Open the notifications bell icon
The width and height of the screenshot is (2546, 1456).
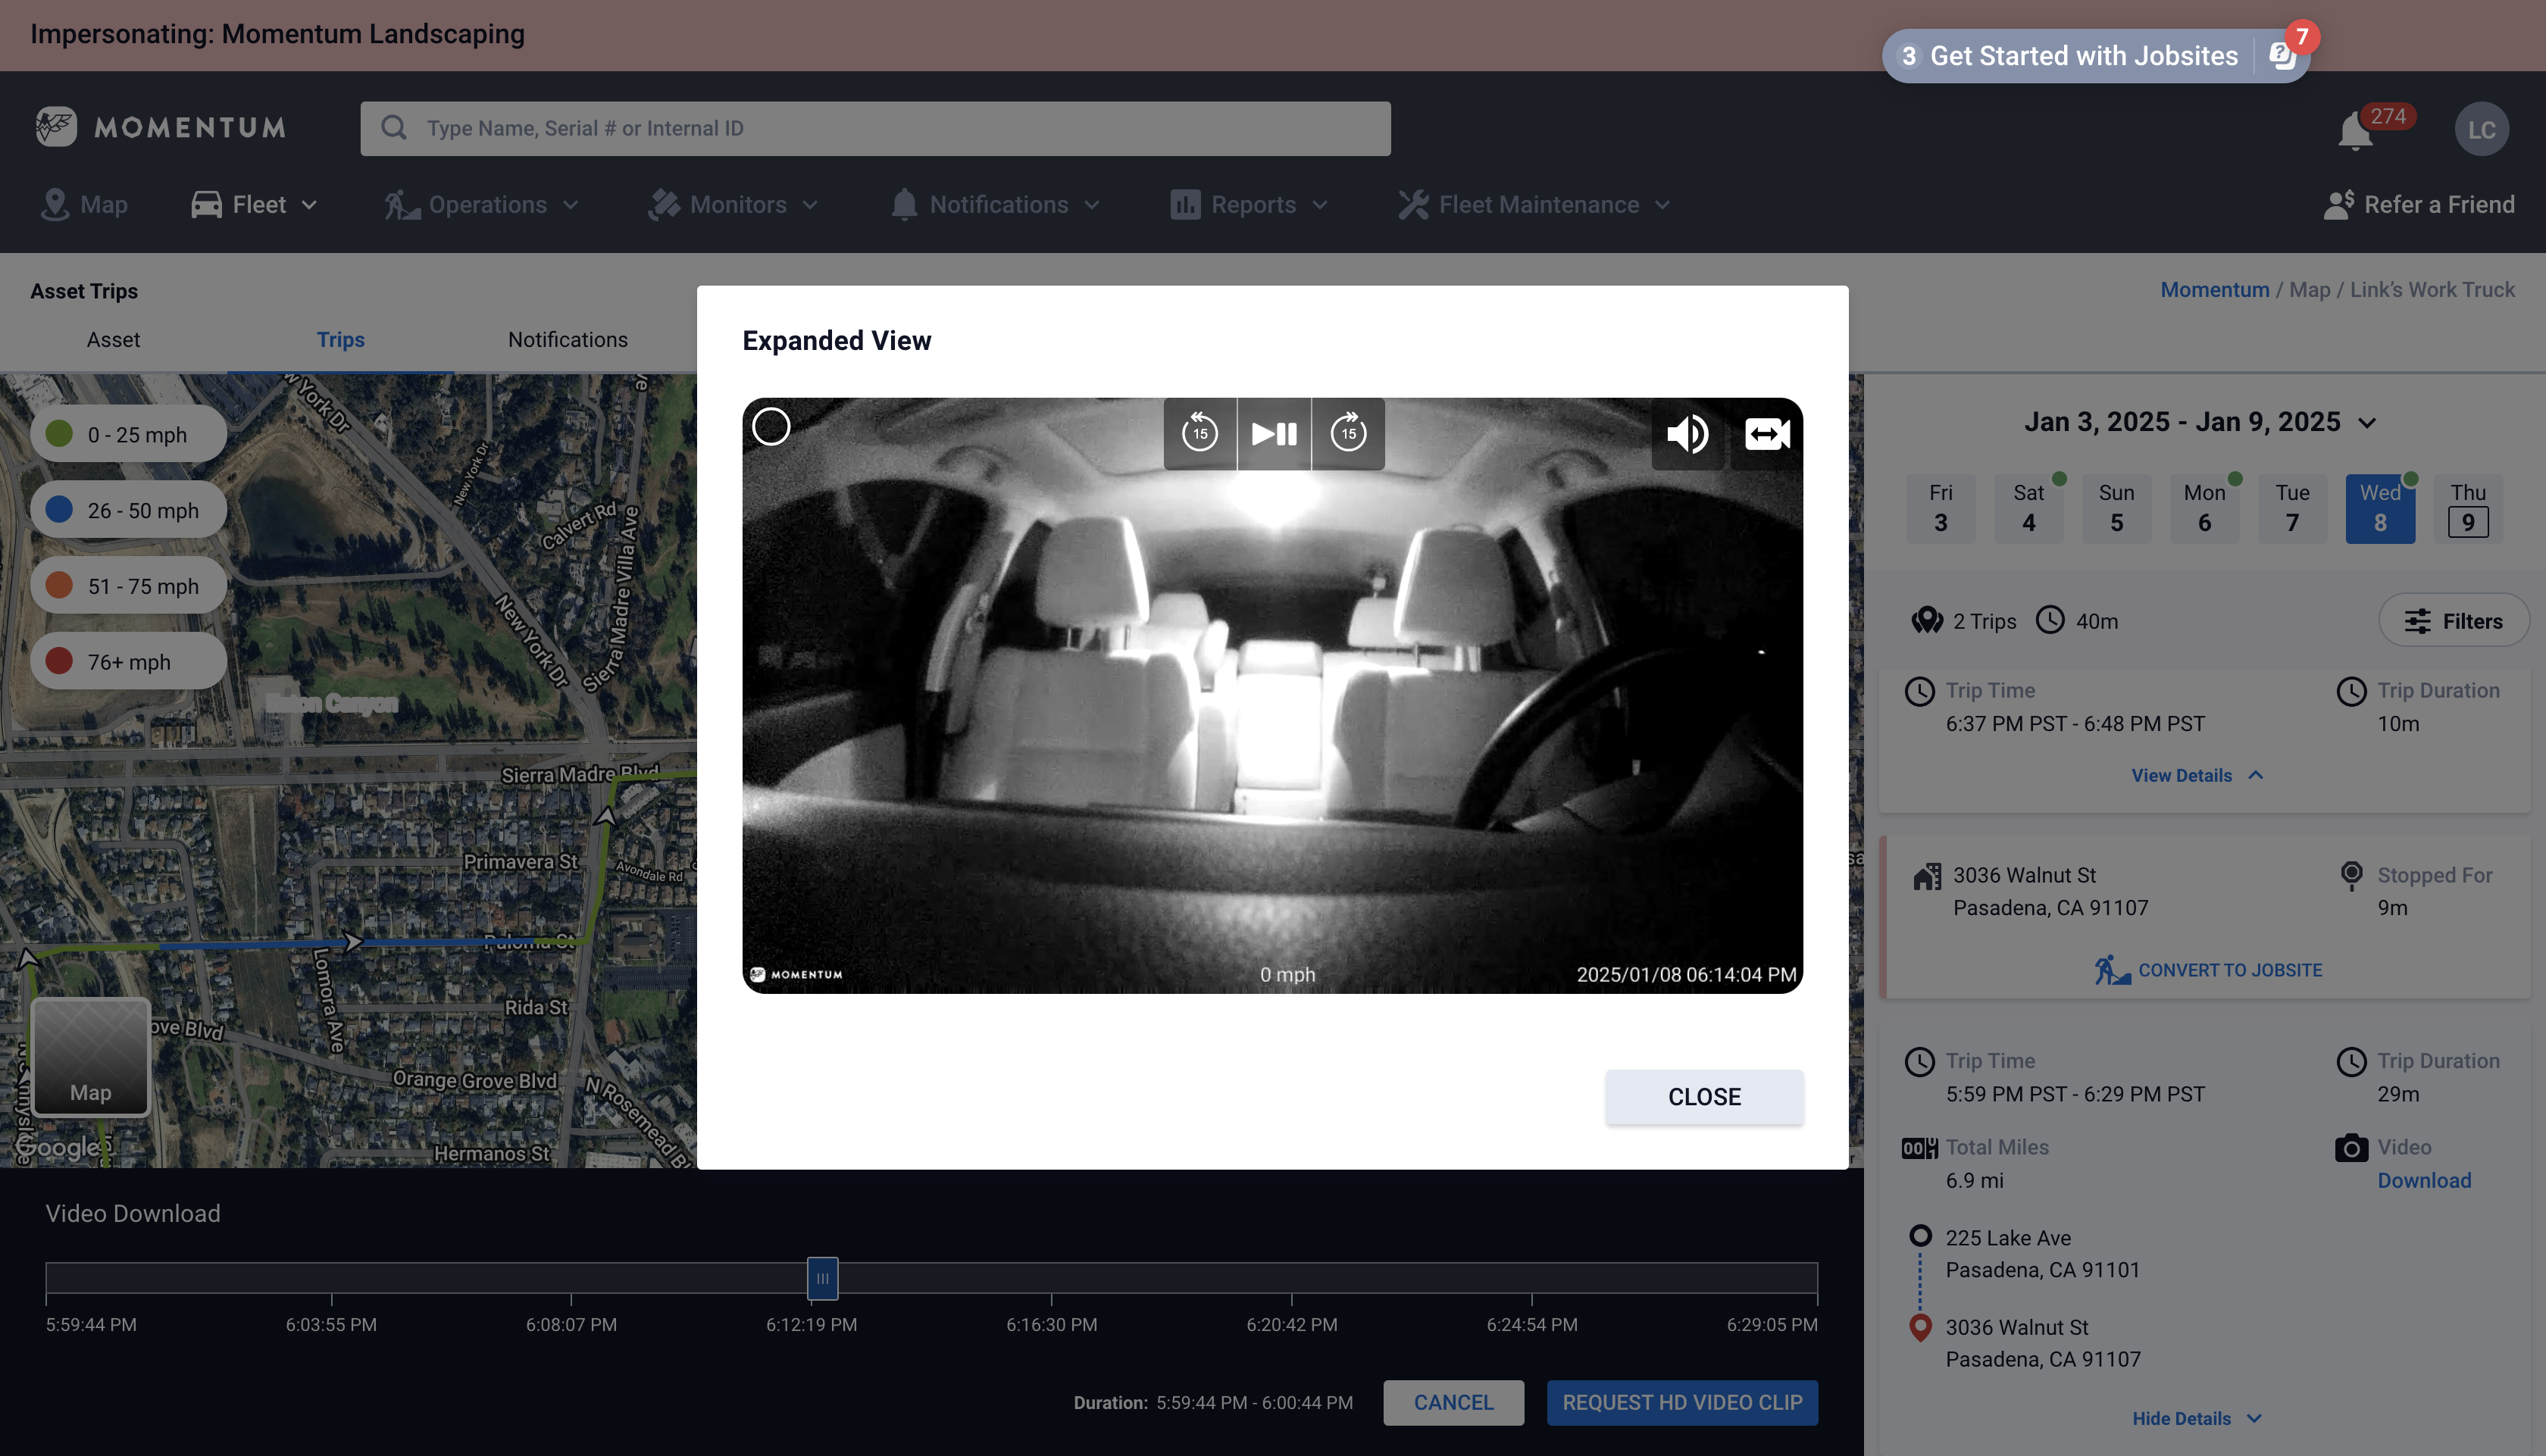2355,131
